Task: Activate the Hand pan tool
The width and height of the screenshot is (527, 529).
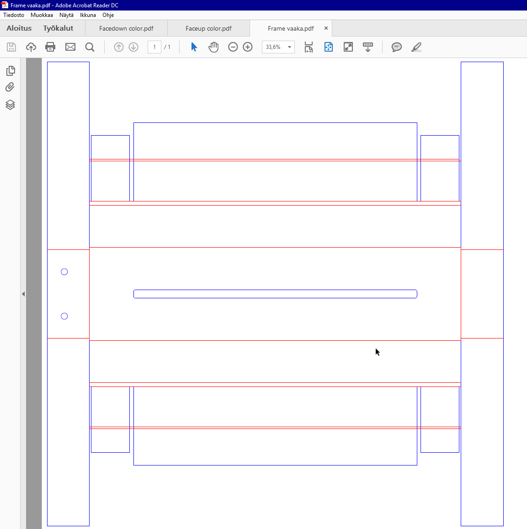Action: pyautogui.click(x=213, y=47)
